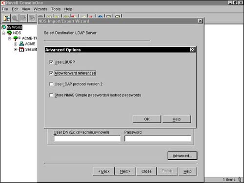Image resolution: width=244 pixels, height=183 pixels.
Task: Click the Advanced... button
Action: 182,156
